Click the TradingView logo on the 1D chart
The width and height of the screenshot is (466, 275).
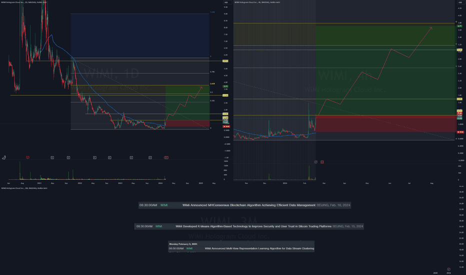(x=4, y=157)
